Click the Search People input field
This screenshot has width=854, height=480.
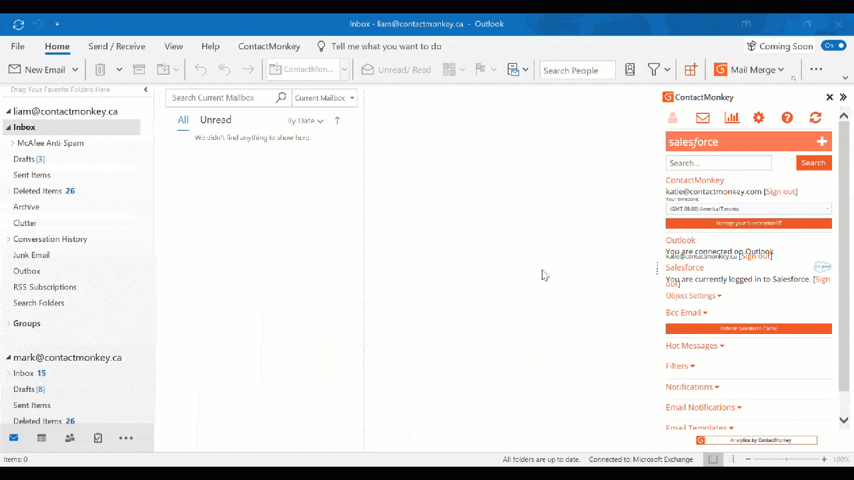pos(578,70)
